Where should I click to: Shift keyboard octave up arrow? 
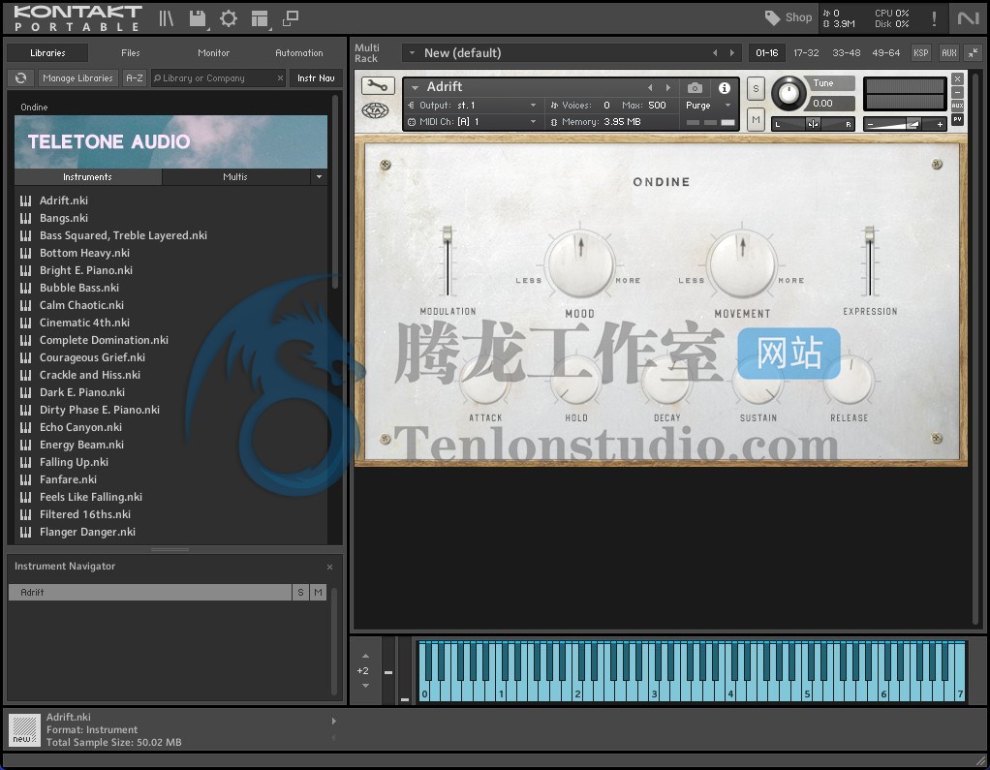click(x=365, y=656)
